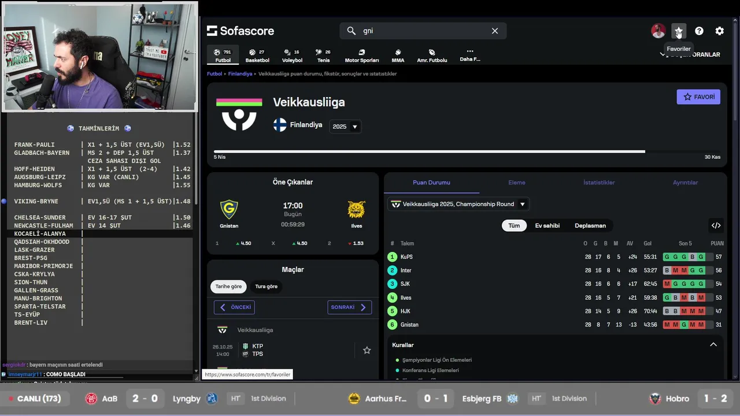
Task: Open the Championship Round dropdown
Action: pos(458,204)
